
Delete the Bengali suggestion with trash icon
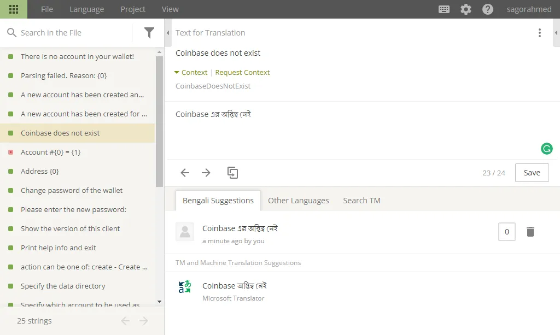[530, 232]
